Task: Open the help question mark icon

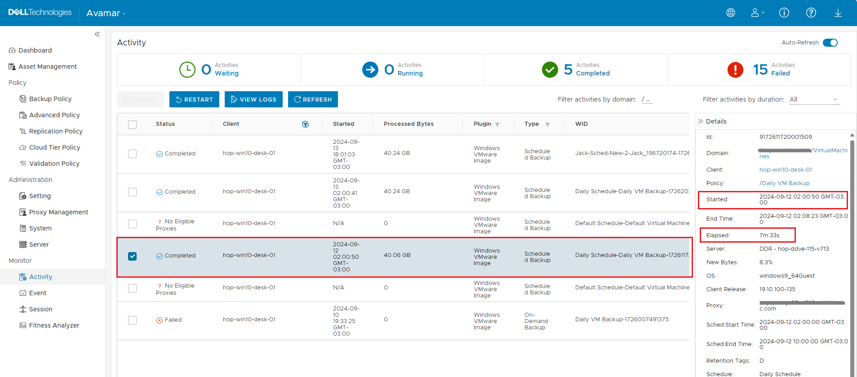Action: (x=811, y=13)
